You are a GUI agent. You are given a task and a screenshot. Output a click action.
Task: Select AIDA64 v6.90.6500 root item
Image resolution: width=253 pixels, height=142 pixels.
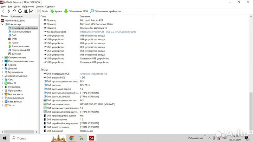13,21
